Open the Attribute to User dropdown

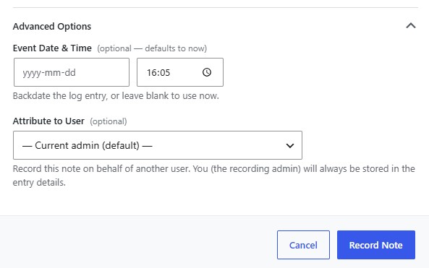tap(158, 145)
